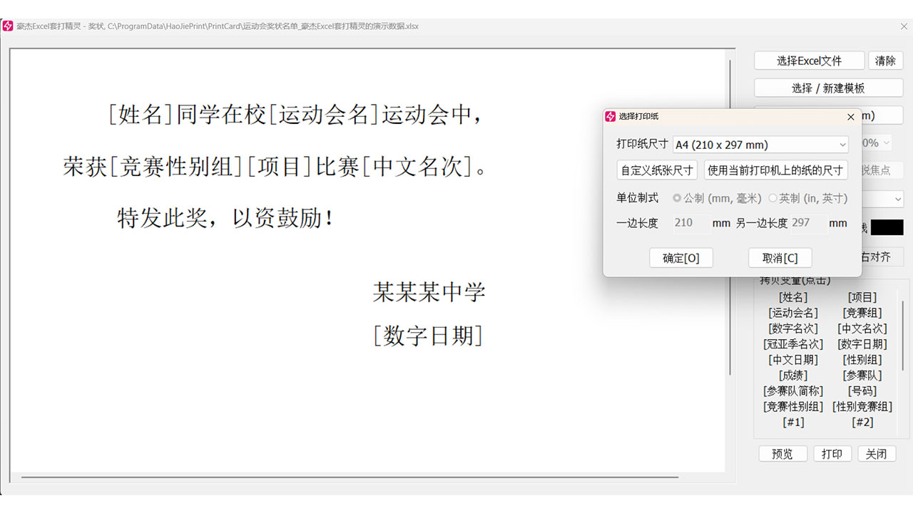This screenshot has width=913, height=513.
Task: Click the app logo icon on the 选择打印纸 dialog title bar
Action: [610, 116]
